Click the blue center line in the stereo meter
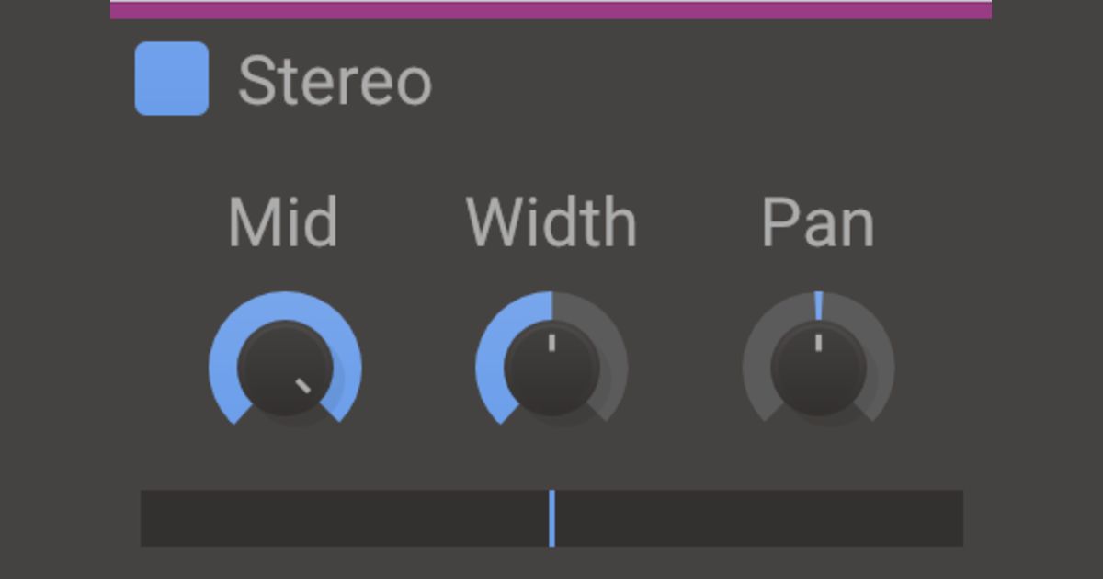The width and height of the screenshot is (1103, 579). click(551, 518)
